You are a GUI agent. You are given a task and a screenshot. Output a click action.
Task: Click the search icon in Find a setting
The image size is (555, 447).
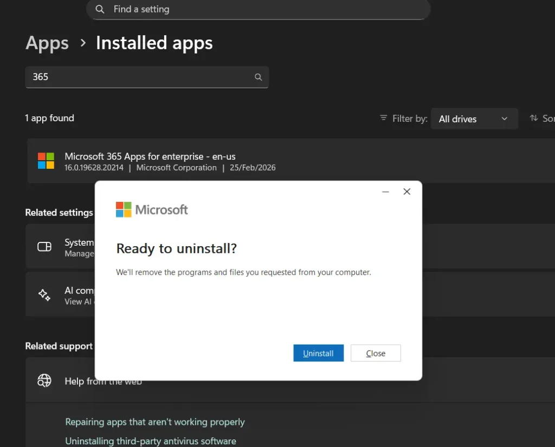pos(100,9)
